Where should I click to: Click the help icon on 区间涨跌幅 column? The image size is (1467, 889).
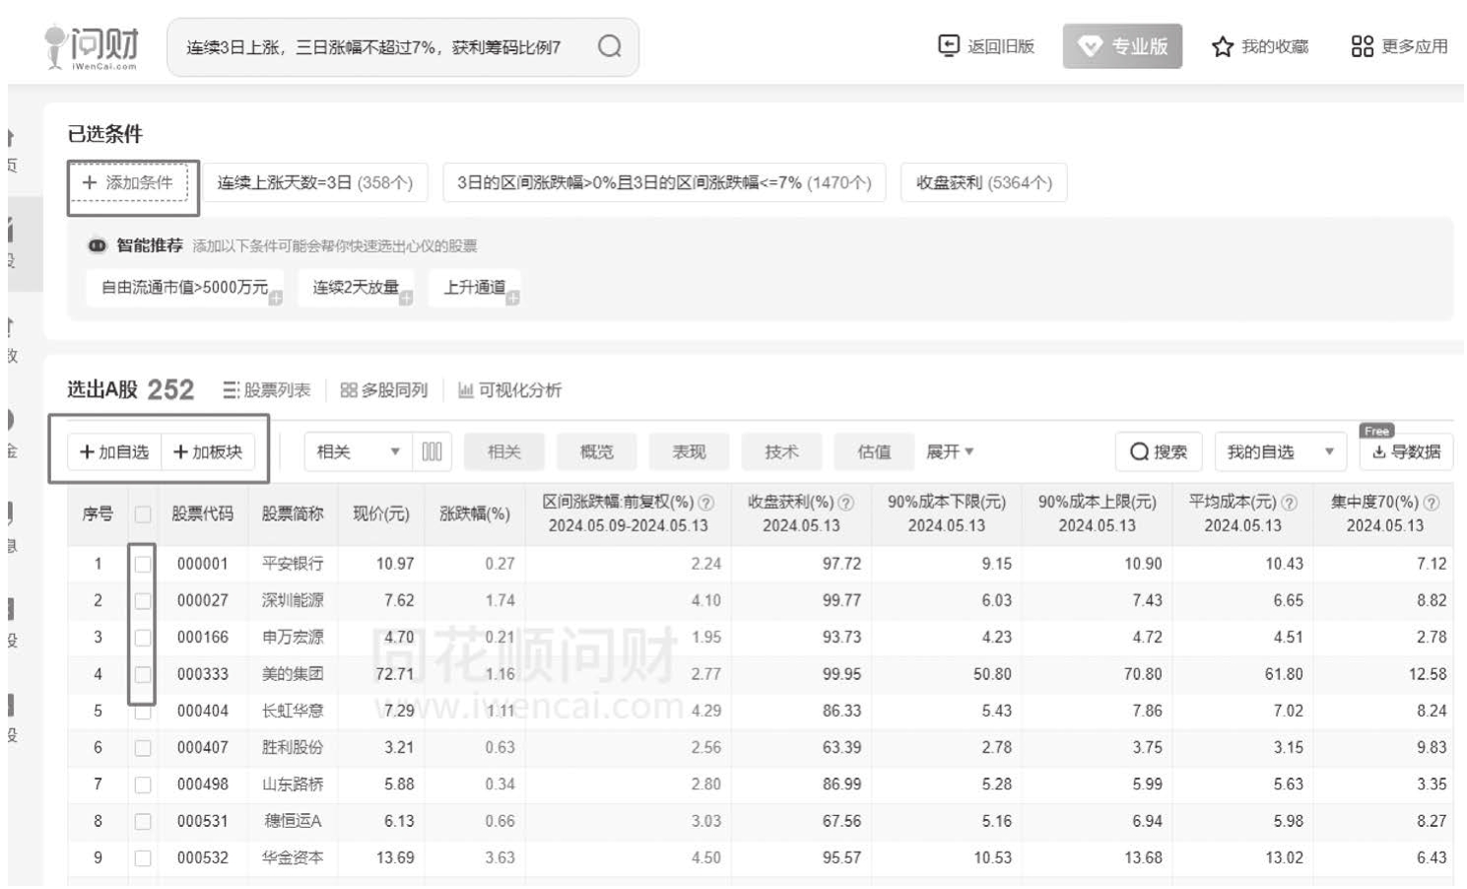[x=705, y=503]
